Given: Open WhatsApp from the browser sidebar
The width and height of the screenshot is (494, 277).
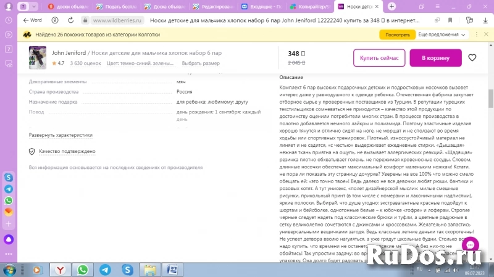Looking at the screenshot, I should pos(9,201).
